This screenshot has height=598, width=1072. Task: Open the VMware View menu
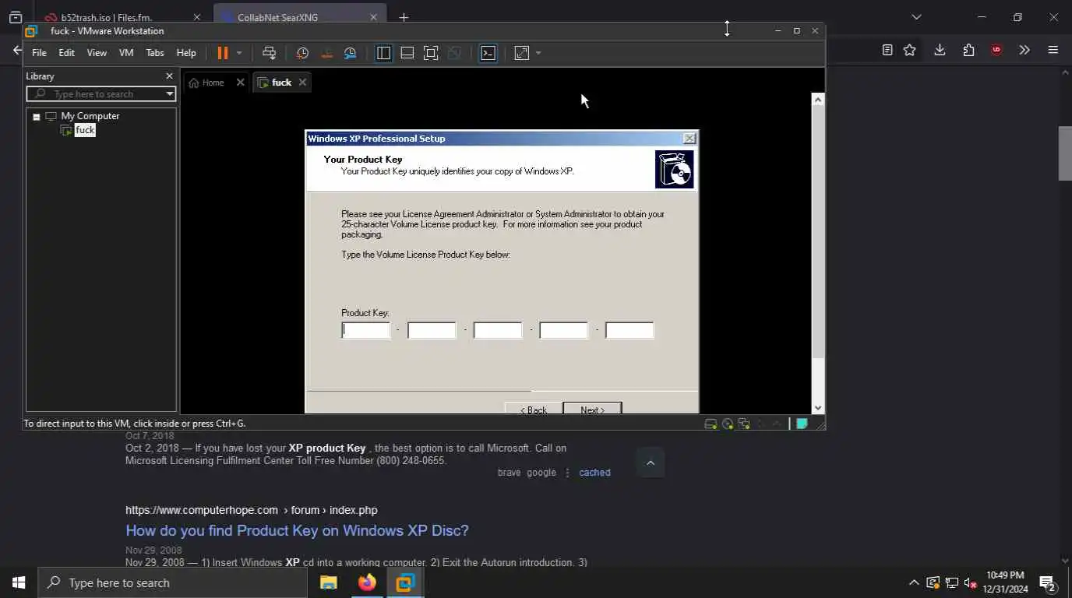pyautogui.click(x=97, y=53)
